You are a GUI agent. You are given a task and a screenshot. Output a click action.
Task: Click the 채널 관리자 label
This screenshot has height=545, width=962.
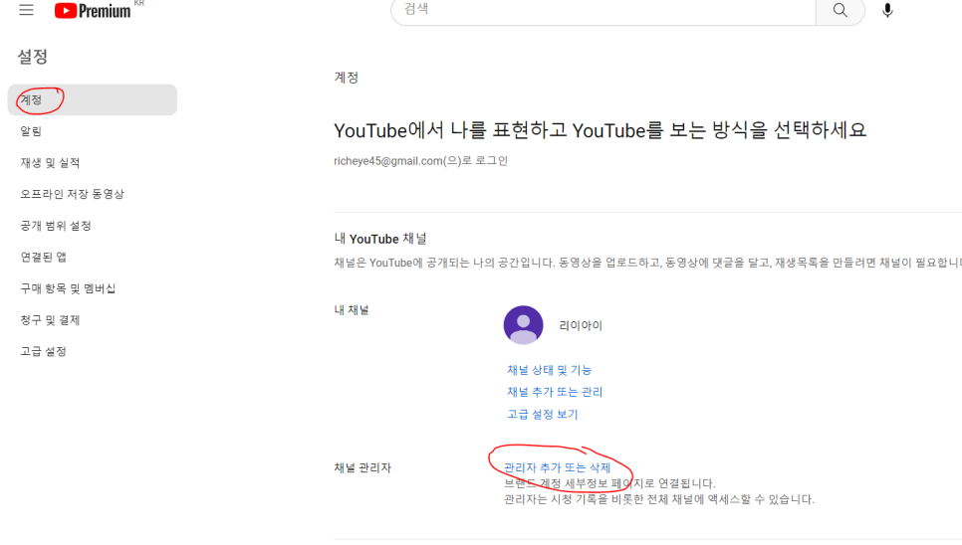pos(362,467)
